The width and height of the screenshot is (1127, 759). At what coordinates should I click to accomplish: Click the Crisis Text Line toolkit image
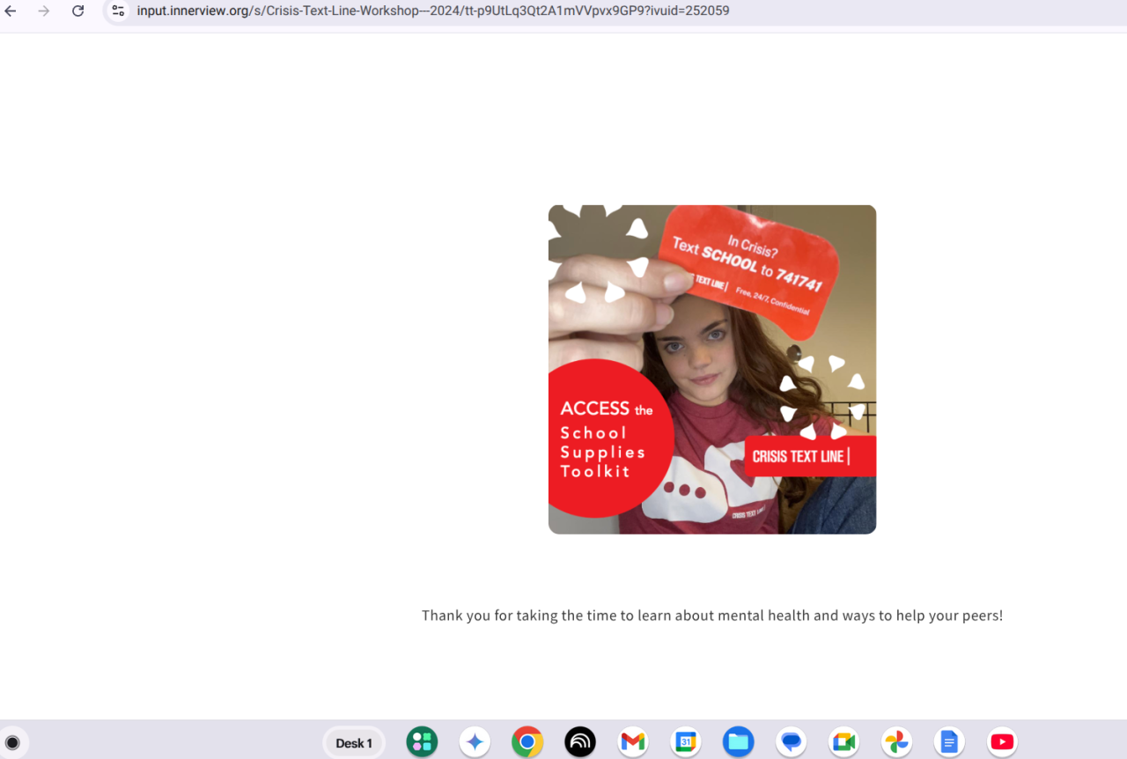712,370
